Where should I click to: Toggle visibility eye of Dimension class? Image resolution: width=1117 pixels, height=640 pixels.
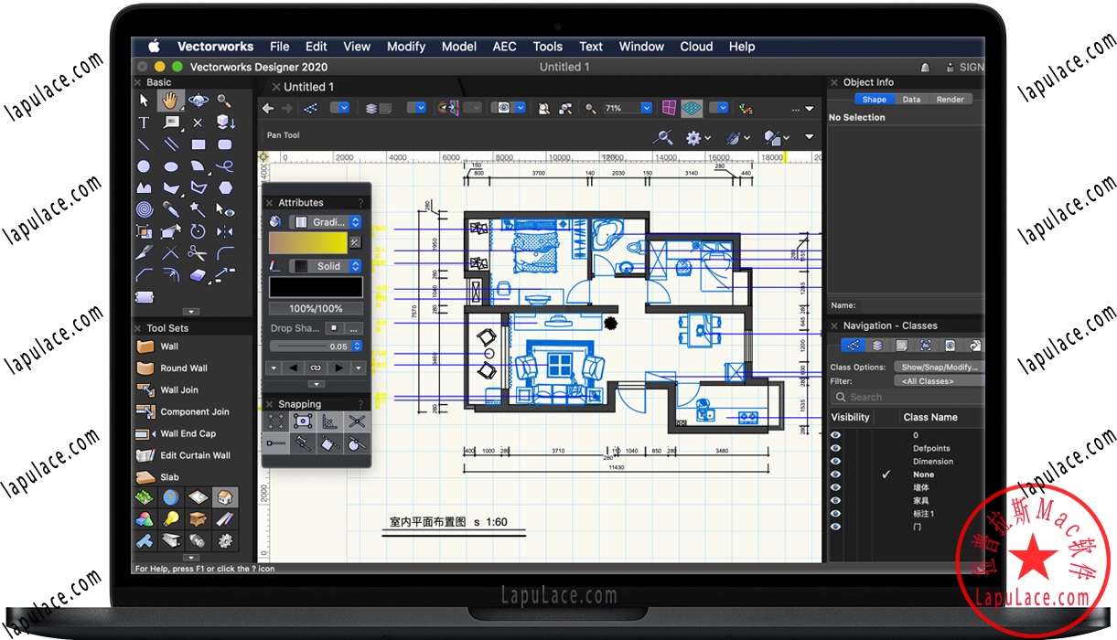point(835,462)
